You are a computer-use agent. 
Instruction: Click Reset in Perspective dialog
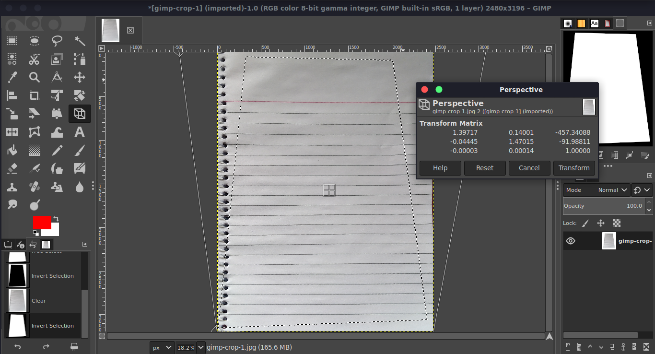(485, 168)
